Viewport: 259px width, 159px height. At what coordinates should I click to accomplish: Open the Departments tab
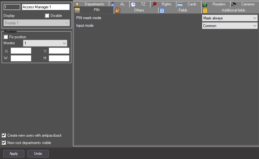pos(91,4)
